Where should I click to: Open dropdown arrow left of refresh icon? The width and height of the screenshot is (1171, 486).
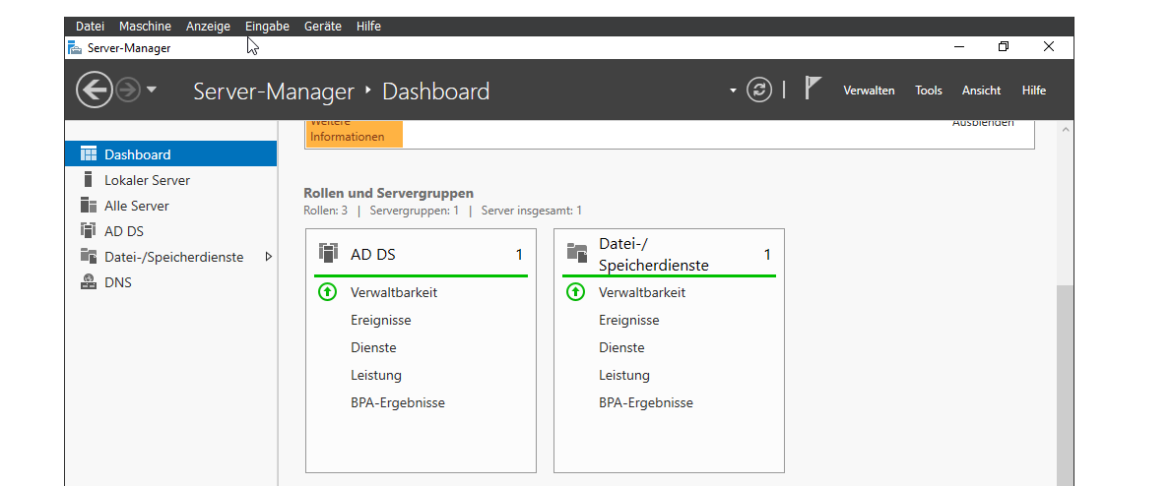[733, 91]
